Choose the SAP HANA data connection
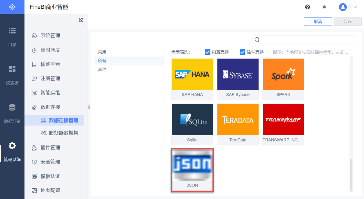This screenshot has width=364, height=199. [x=192, y=79]
